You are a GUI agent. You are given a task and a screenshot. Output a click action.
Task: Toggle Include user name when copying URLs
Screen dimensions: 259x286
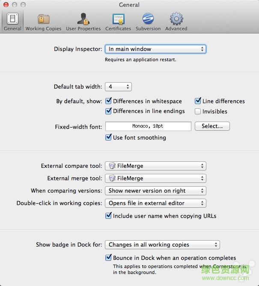(x=108, y=216)
